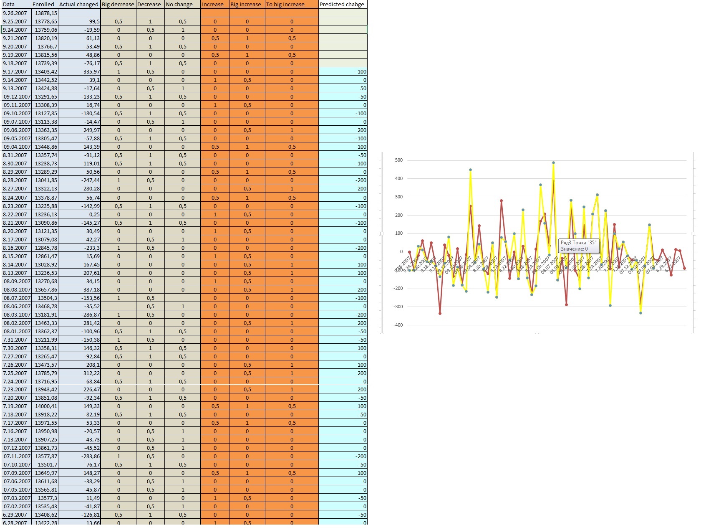This screenshot has height=530, width=706.
Task: Click the date cell 08.08.2007
Action: [x=17, y=289]
